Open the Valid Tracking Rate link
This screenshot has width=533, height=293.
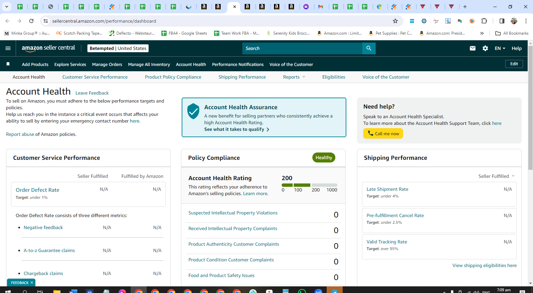pyautogui.click(x=387, y=242)
